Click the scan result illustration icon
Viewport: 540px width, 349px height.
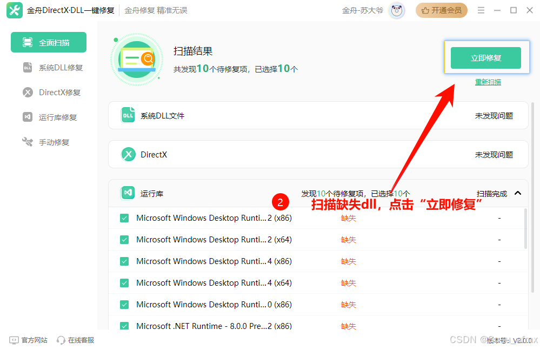point(137,60)
